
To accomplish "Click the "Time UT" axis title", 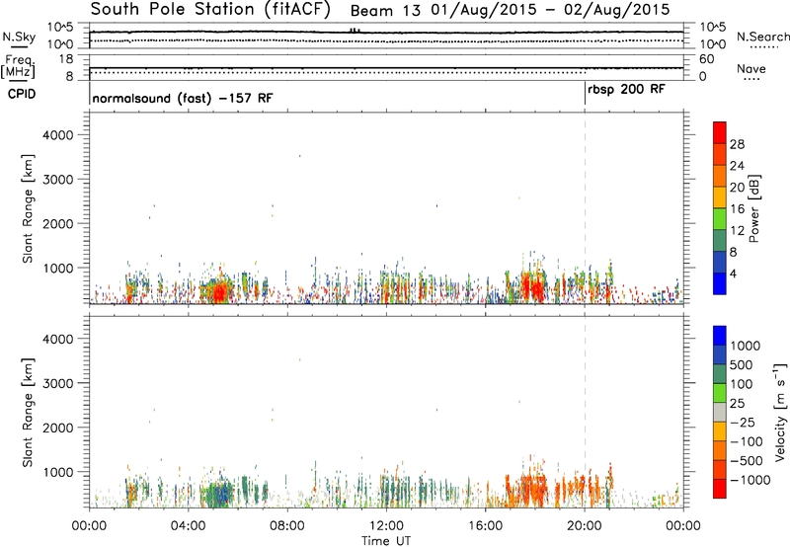I will 386,541.
